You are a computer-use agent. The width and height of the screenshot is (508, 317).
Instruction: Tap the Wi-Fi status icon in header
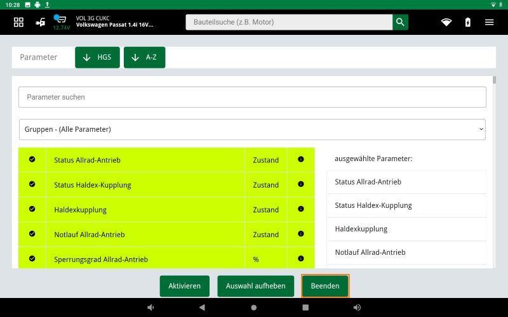(x=446, y=22)
